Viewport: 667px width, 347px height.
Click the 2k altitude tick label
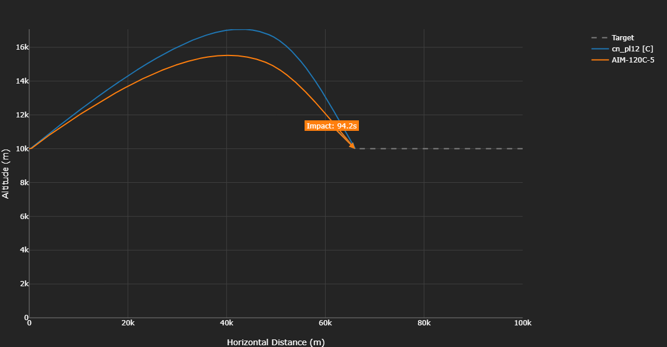pyautogui.click(x=24, y=284)
